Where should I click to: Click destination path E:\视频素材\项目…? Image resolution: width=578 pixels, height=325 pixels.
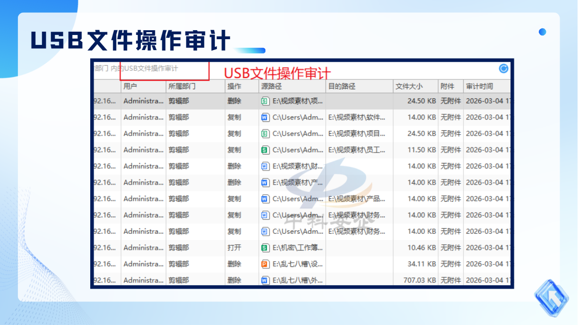click(x=357, y=134)
